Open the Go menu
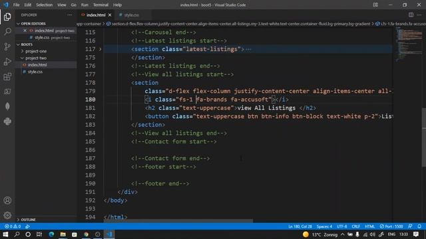426x239 pixels. point(73,5)
